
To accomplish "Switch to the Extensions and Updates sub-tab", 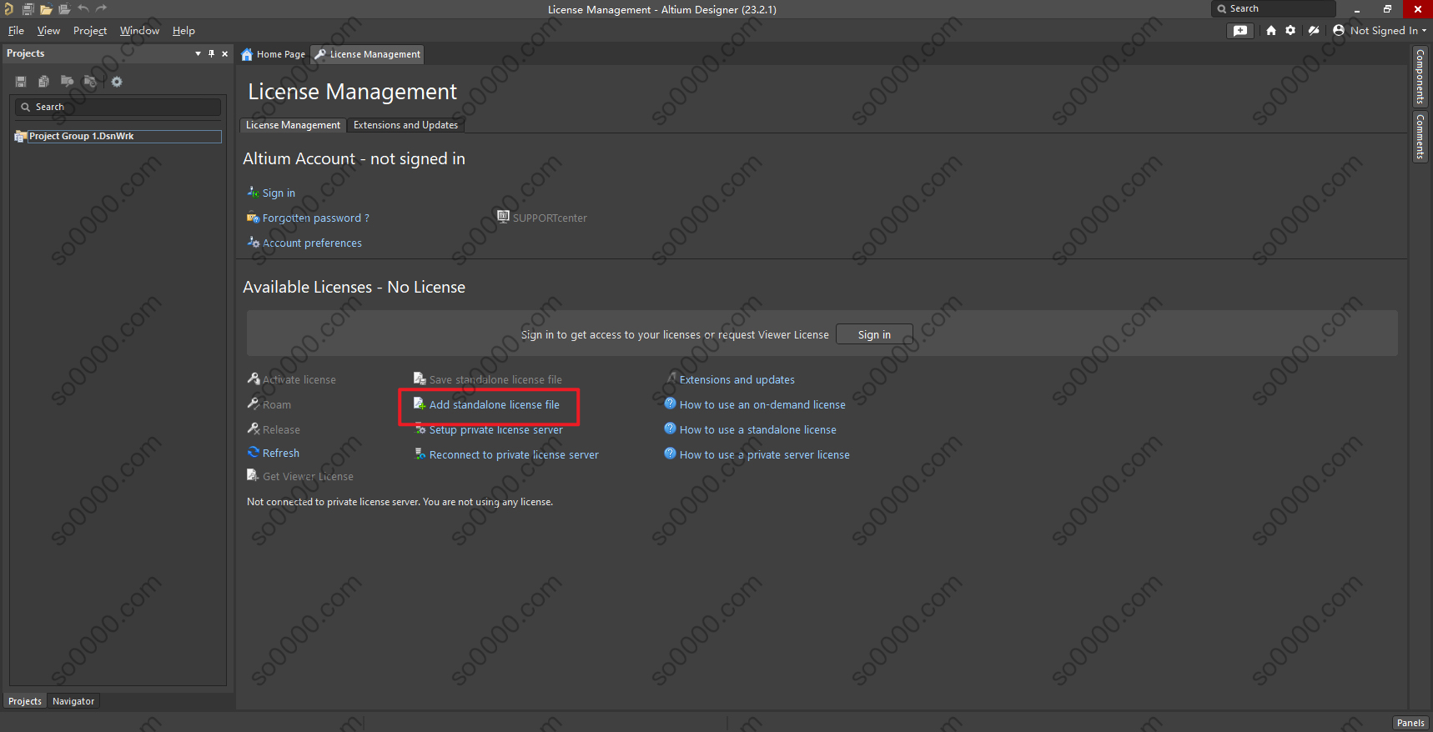I will 405,125.
